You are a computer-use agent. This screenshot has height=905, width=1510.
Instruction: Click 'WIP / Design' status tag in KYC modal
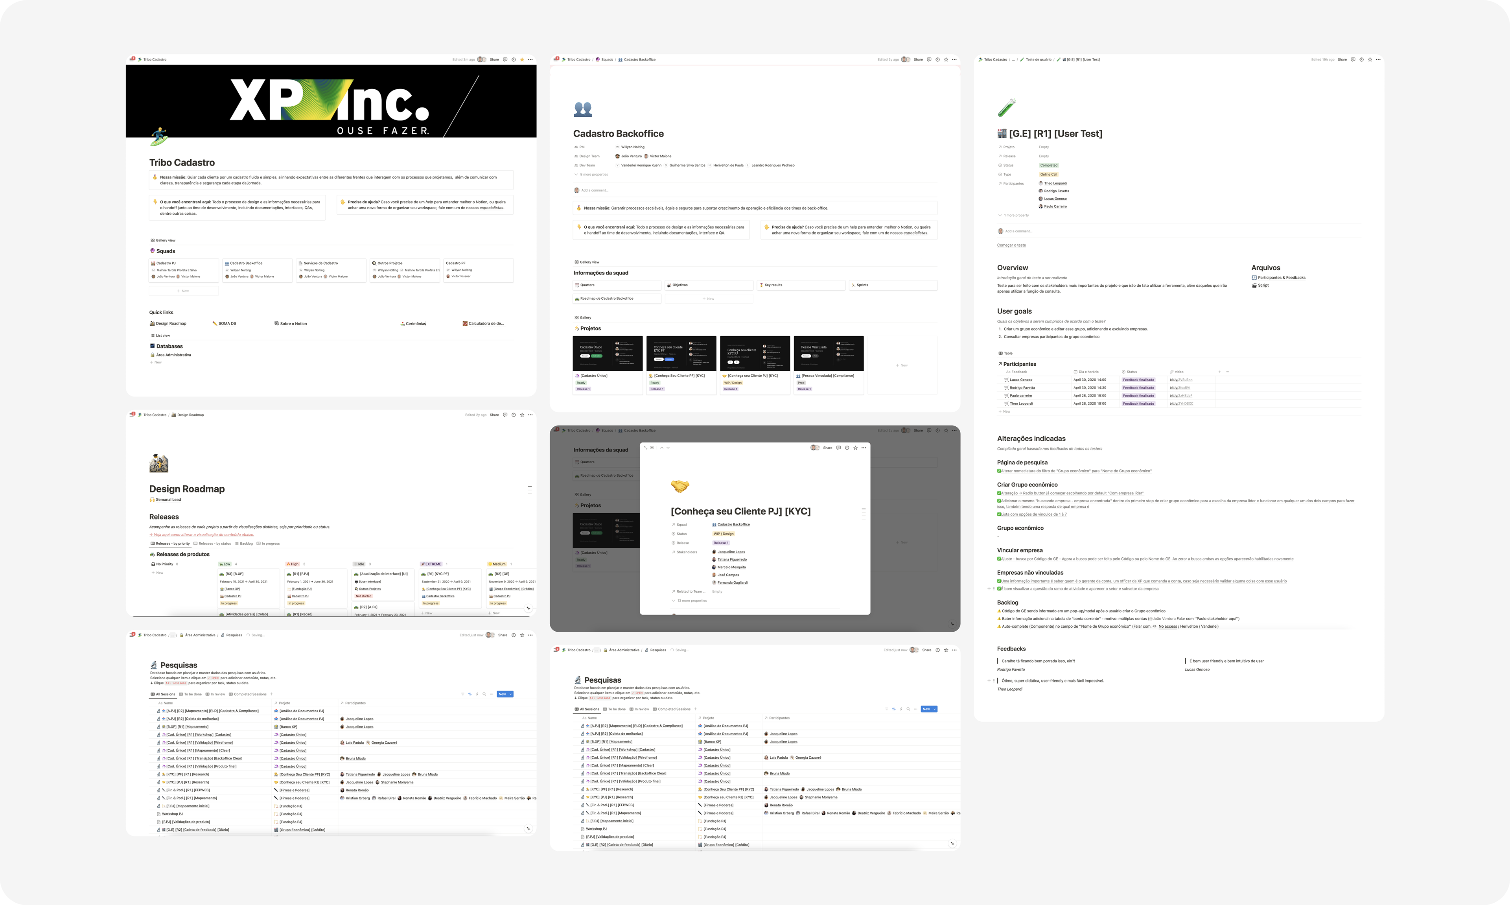(x=724, y=534)
